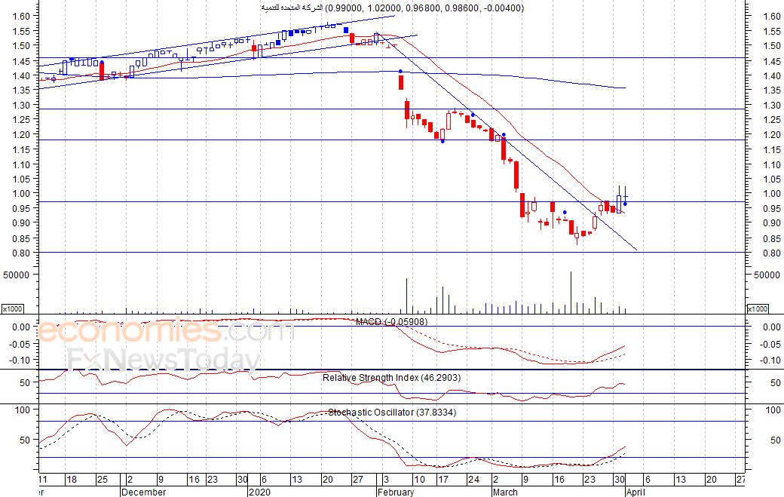Screen dimensions: 784x497
Task: Click the left x1000 volume scale box
Action: tap(13, 309)
